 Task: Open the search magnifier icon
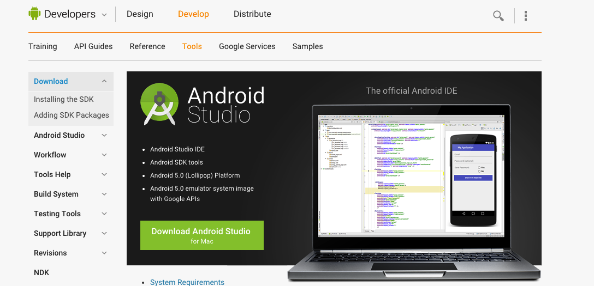[498, 16]
